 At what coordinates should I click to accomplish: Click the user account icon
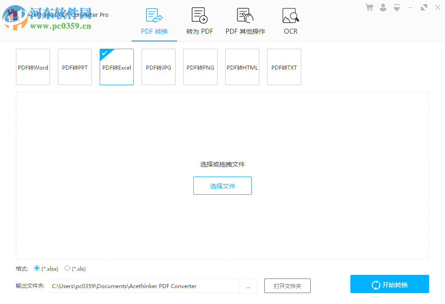(383, 7)
